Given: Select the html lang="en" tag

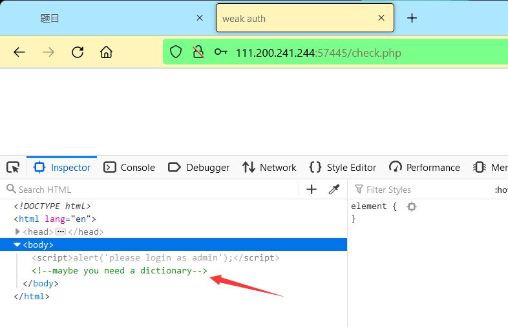Looking at the screenshot, I should (x=55, y=219).
